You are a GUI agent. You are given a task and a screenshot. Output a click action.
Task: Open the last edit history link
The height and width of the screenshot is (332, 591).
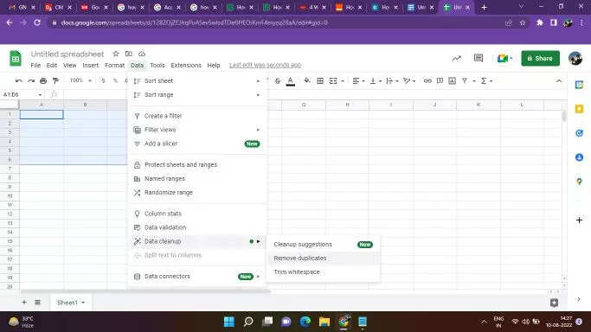tap(265, 65)
